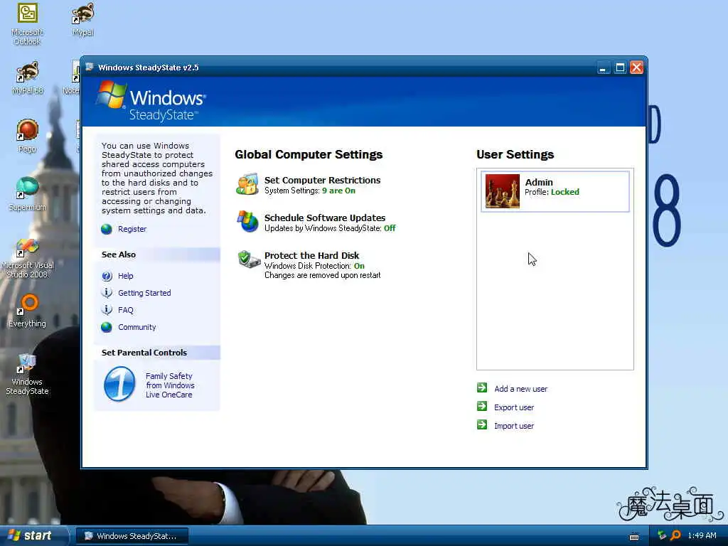
Task: Click the '9 are On' system settings status
Action: 338,191
